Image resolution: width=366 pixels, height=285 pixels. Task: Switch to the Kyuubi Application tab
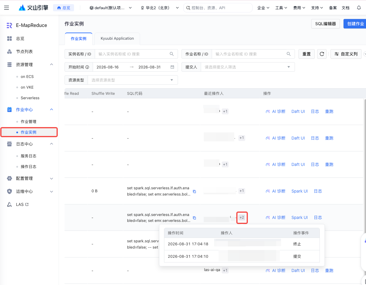(117, 39)
